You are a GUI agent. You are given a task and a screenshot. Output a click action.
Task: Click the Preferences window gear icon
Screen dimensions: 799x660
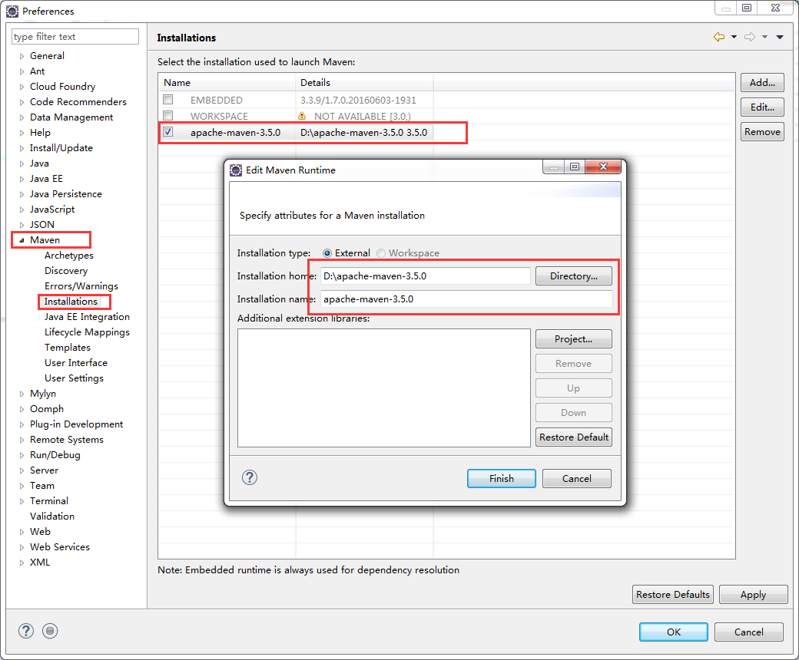coord(12,11)
